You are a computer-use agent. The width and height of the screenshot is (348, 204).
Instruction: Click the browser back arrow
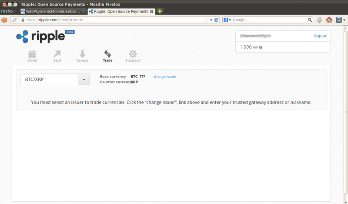tap(5, 20)
